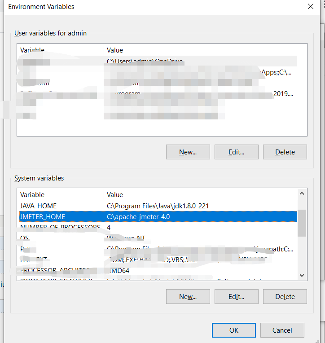
Task: Click Variable column header in User variables
Action: click(x=60, y=50)
